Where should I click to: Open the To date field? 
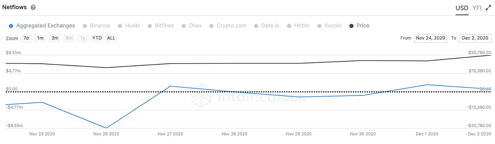point(475,38)
